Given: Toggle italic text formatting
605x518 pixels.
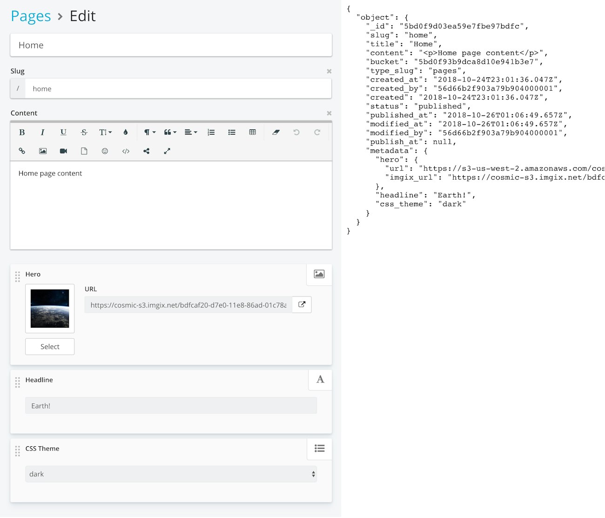Looking at the screenshot, I should (x=42, y=132).
